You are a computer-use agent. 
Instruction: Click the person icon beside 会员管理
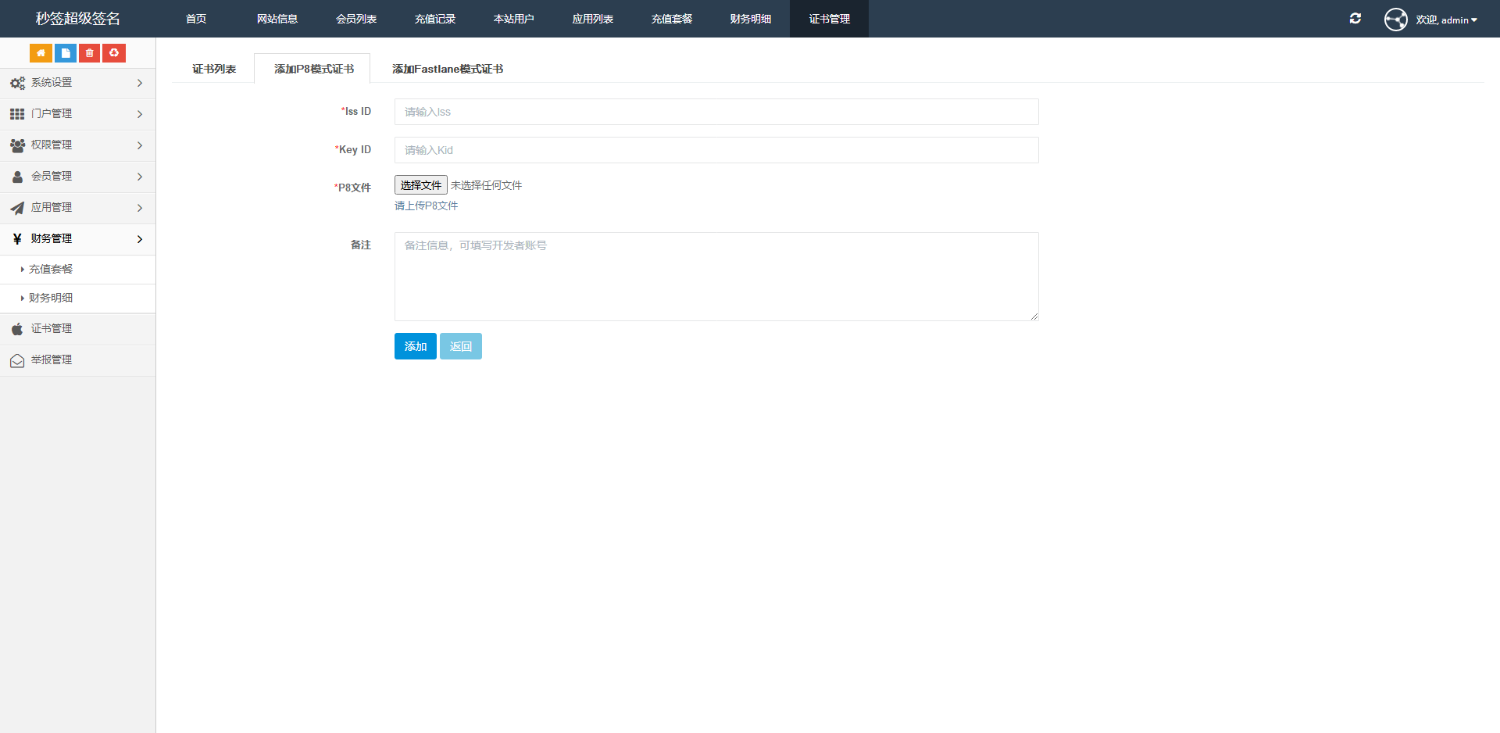coord(17,177)
